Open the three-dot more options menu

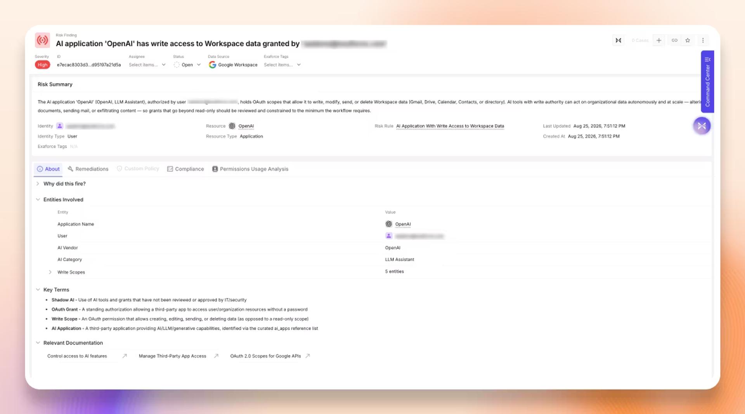pos(703,40)
